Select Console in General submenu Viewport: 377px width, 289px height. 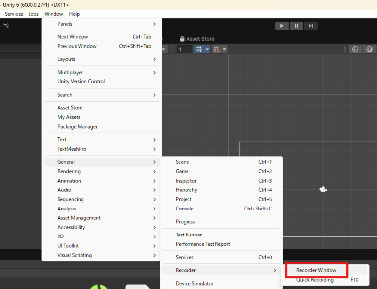pos(185,209)
